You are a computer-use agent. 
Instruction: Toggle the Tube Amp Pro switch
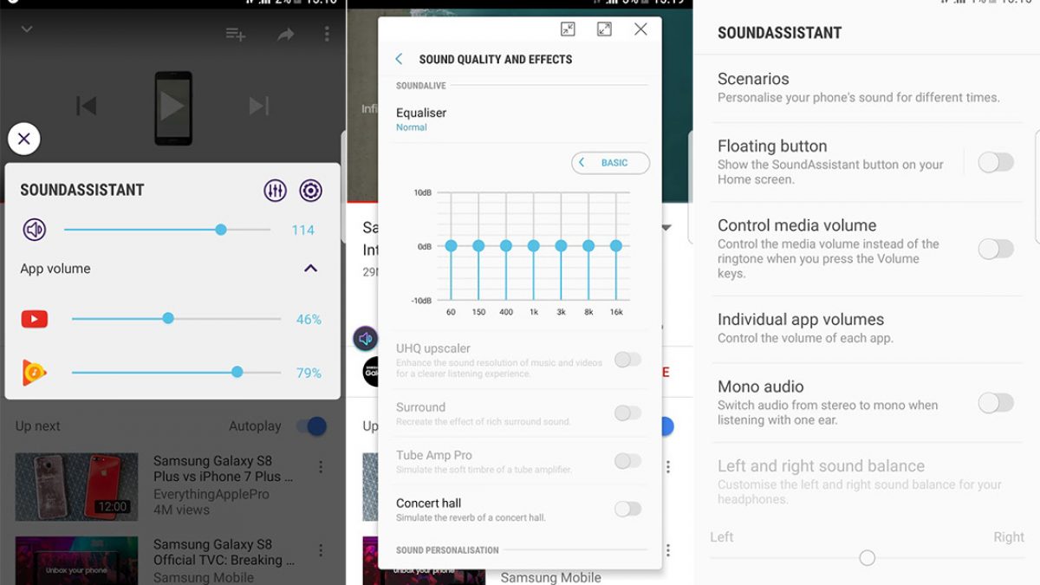pos(627,461)
